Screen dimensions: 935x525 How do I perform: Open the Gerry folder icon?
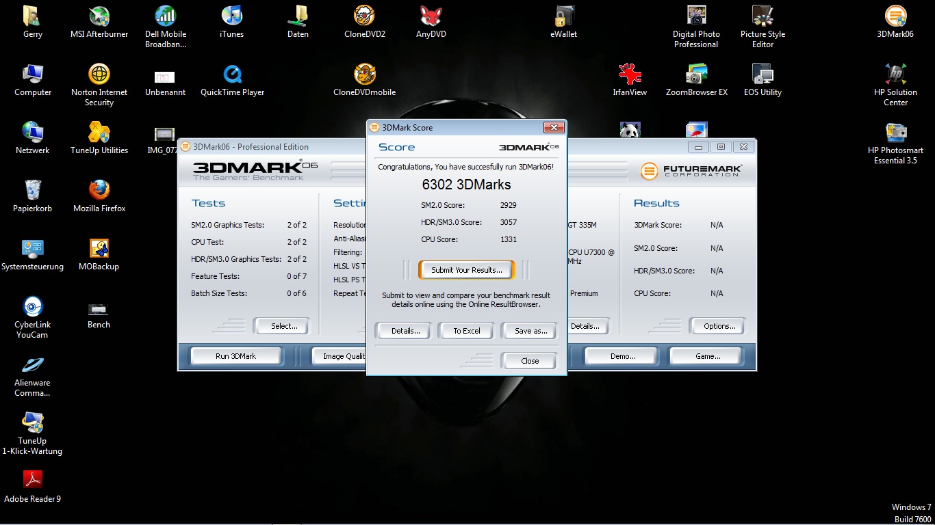coord(32,22)
